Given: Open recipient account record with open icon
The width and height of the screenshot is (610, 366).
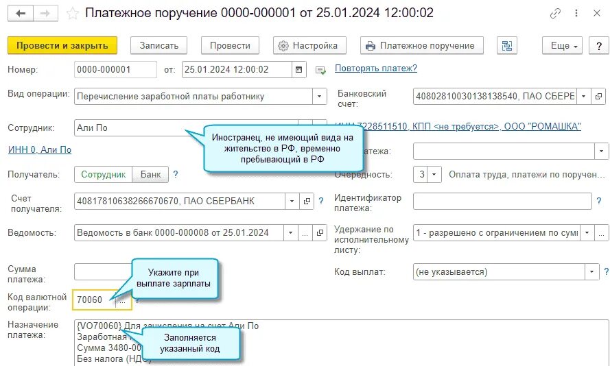Looking at the screenshot, I should click(307, 202).
